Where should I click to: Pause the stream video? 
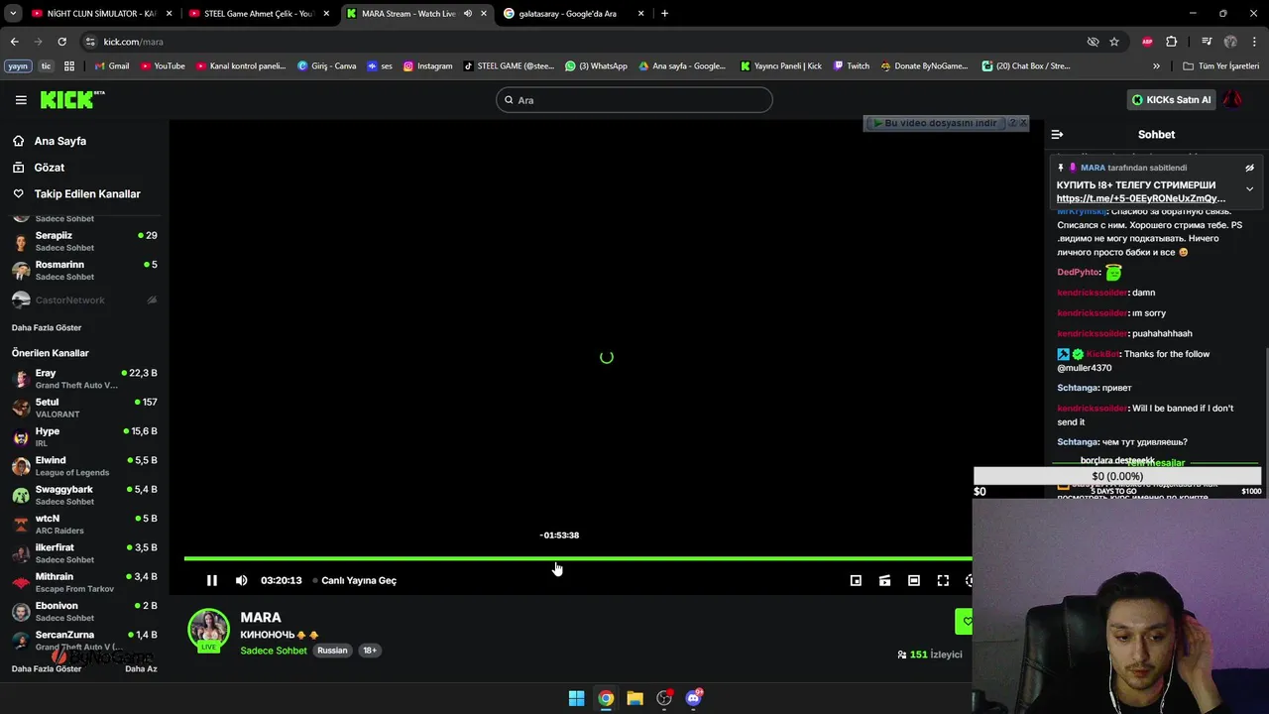click(211, 580)
